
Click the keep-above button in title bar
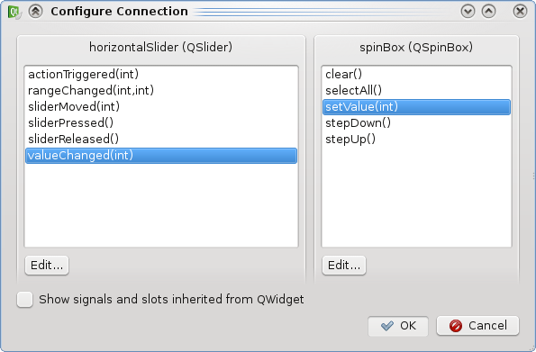(x=35, y=12)
